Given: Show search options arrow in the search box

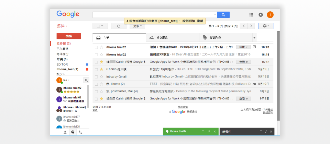Looking at the screenshot, I should pos(215,15).
